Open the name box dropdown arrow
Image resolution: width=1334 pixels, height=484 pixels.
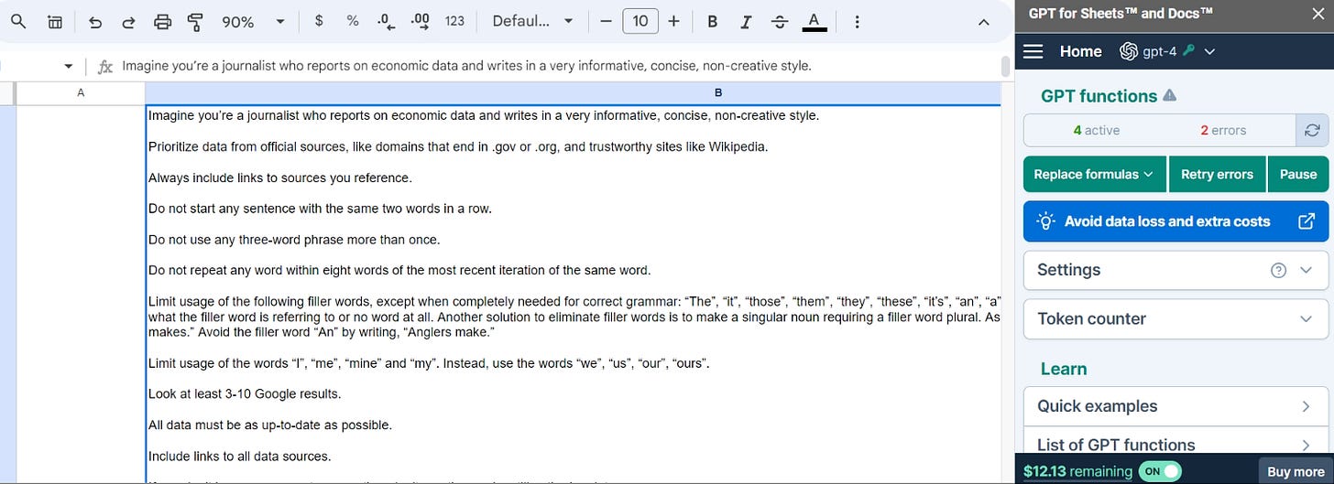point(69,66)
